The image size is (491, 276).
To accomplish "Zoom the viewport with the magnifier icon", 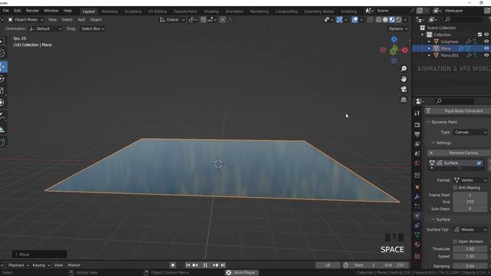I will coord(404,68).
